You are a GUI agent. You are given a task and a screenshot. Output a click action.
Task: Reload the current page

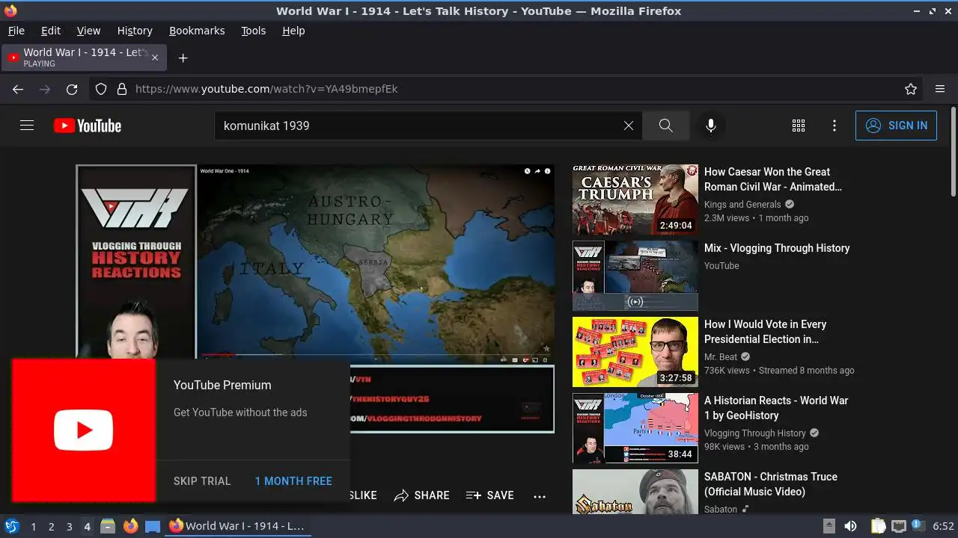(x=72, y=89)
